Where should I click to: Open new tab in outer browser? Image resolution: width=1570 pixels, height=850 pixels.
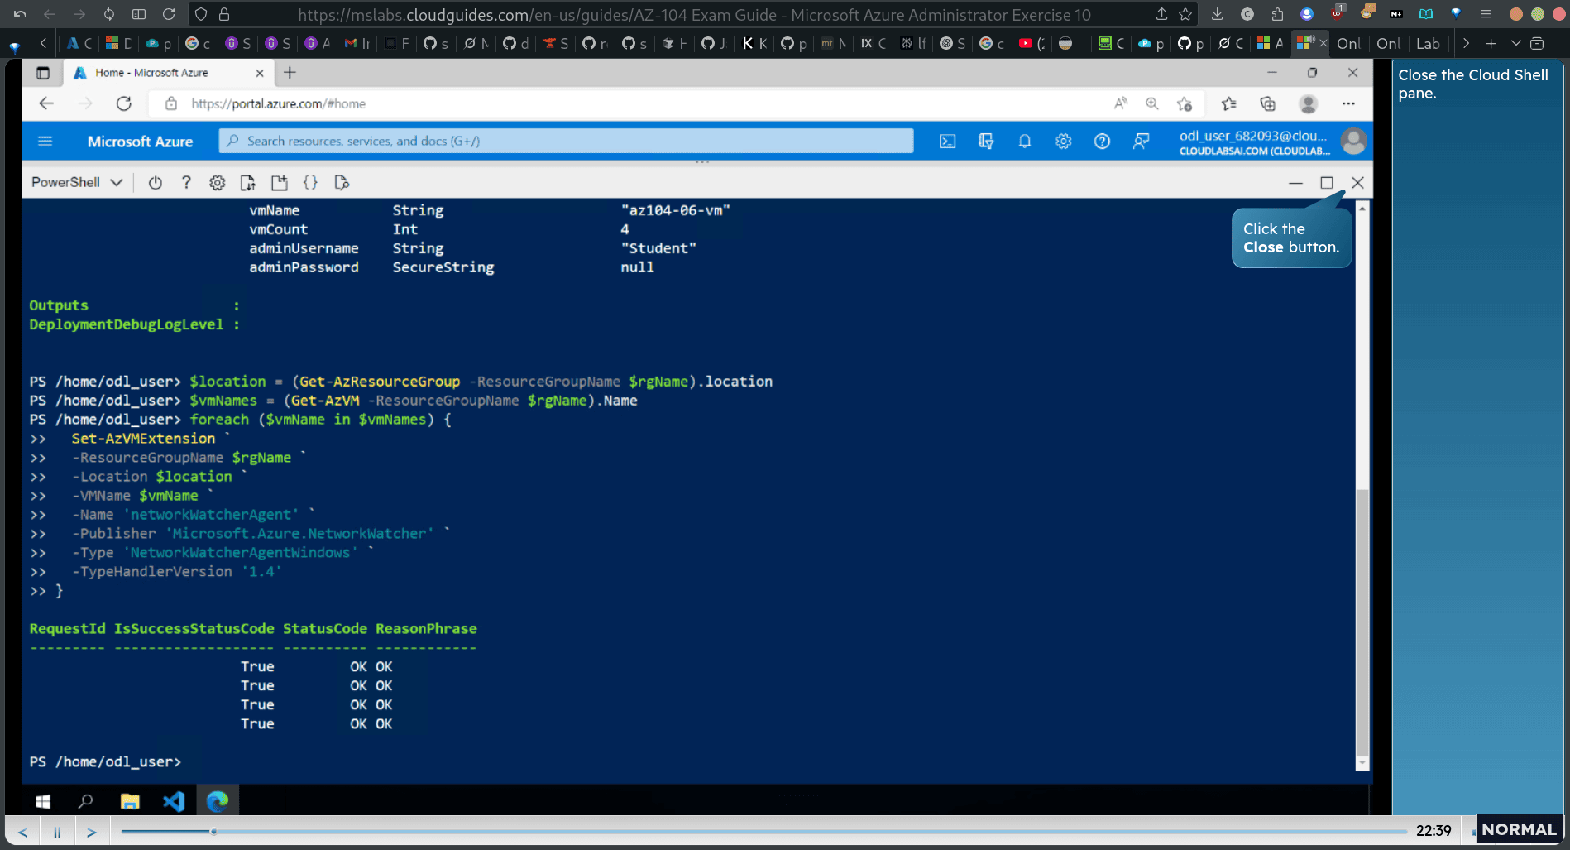coord(1491,43)
